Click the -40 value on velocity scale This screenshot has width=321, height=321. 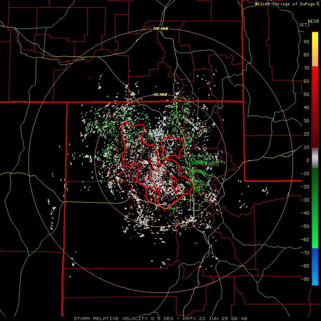305,213
